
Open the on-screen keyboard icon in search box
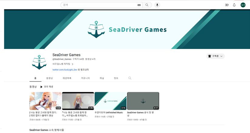click(x=139, y=5)
